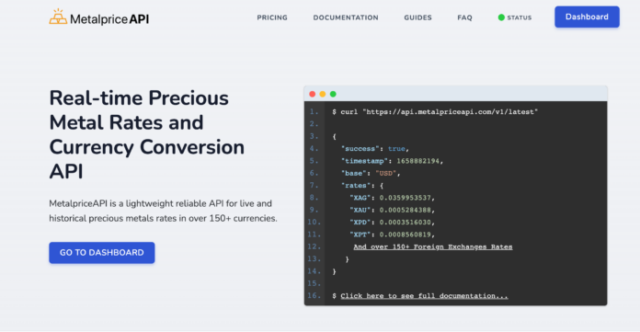Click the red dot in code window
The image size is (640, 332).
tap(313, 95)
